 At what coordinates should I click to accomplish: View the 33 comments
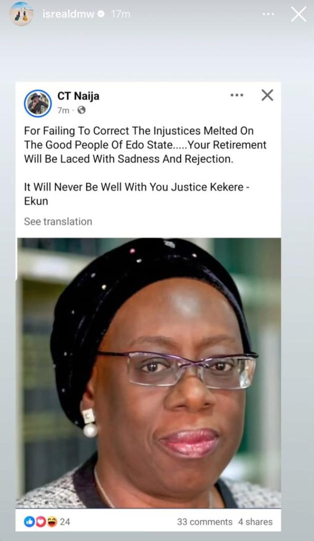[205, 522]
